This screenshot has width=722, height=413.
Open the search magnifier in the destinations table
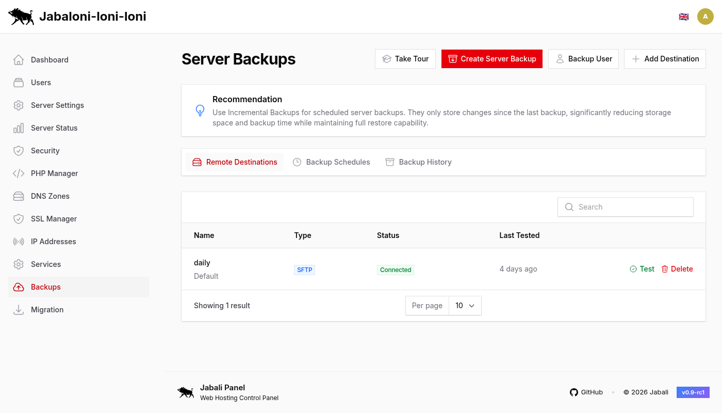(569, 206)
